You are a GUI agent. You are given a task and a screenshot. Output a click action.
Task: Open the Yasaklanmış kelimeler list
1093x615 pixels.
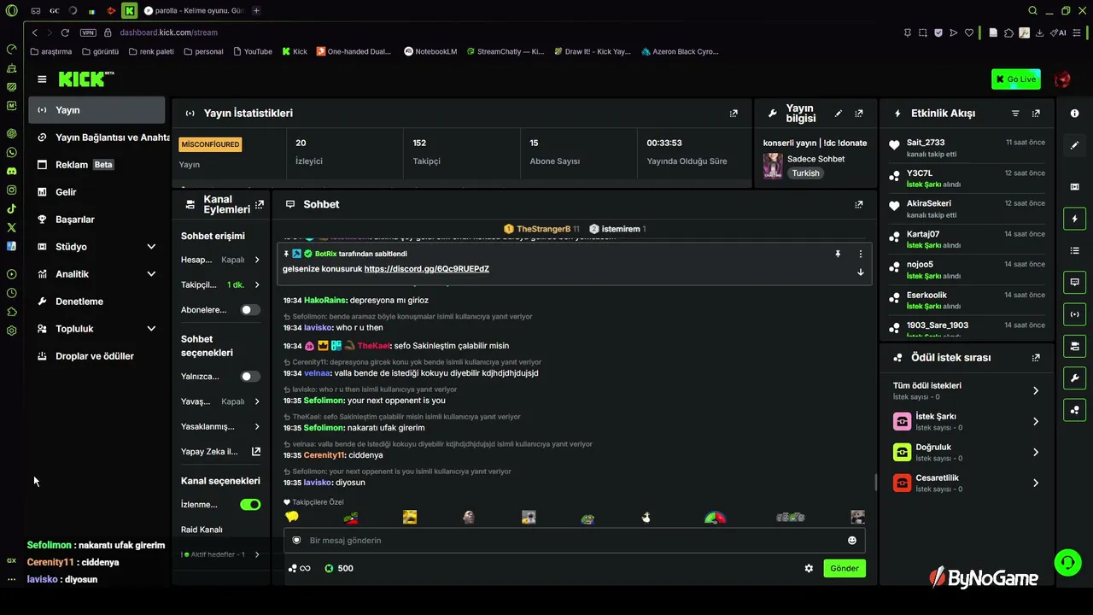(x=221, y=426)
